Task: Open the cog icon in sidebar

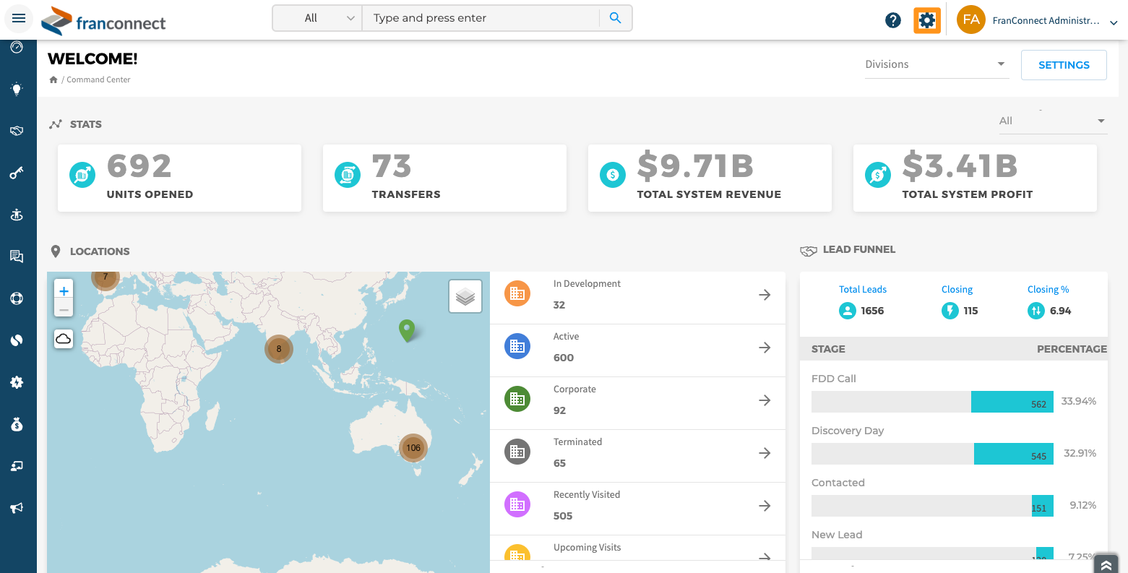Action: 17,382
